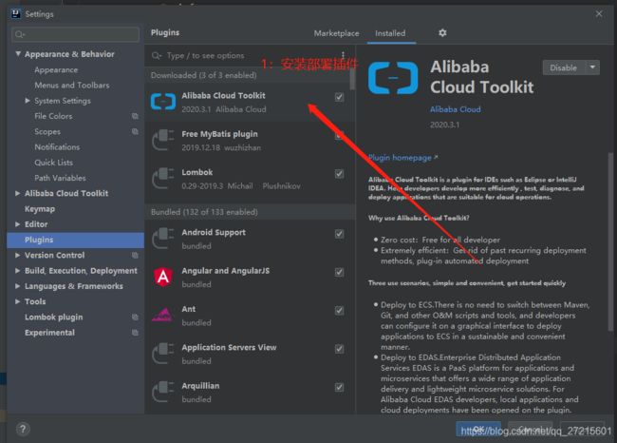Toggle Arquillian plugin enabled checkbox
The height and width of the screenshot is (443, 617).
point(339,387)
